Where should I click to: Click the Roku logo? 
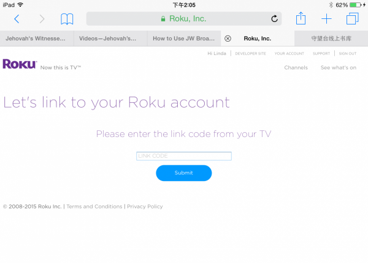pyautogui.click(x=20, y=64)
